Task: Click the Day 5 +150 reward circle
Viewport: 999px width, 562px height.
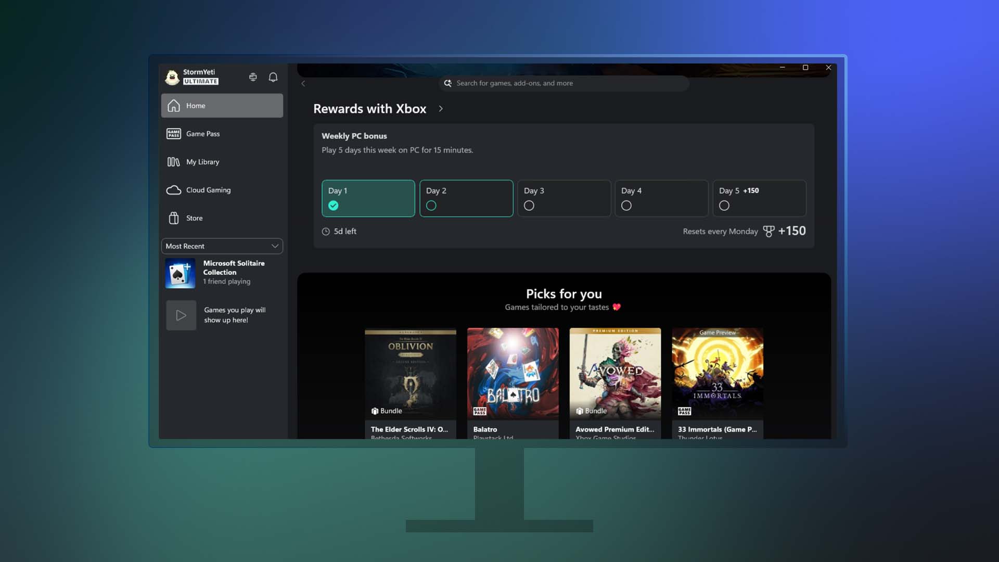Action: pyautogui.click(x=724, y=206)
